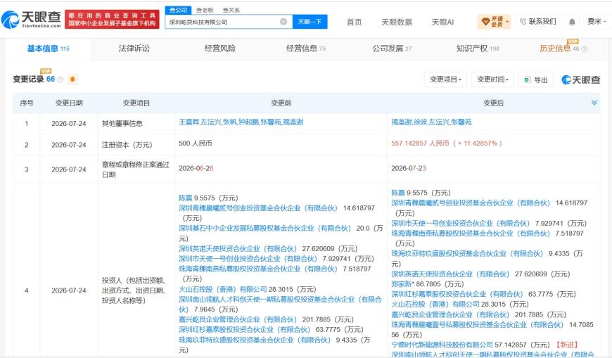Viewport: 612px width, 358px height.
Task: Click 郑家新 in the 变更后 investors column
Action: (x=402, y=284)
